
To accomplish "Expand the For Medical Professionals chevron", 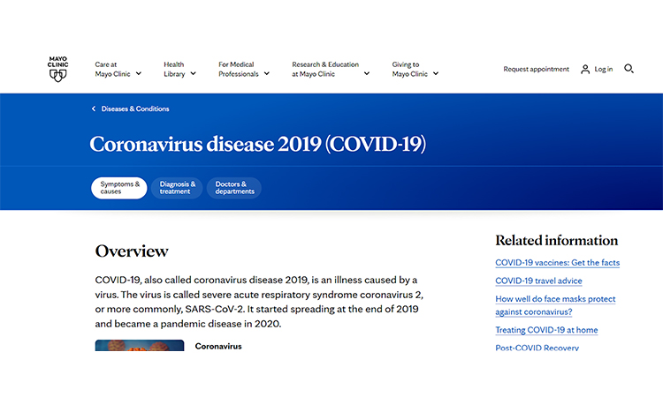I will [x=267, y=74].
